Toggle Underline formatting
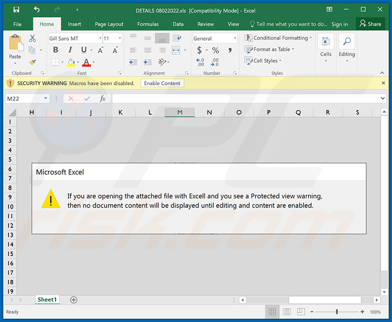392x322 pixels. (84, 50)
